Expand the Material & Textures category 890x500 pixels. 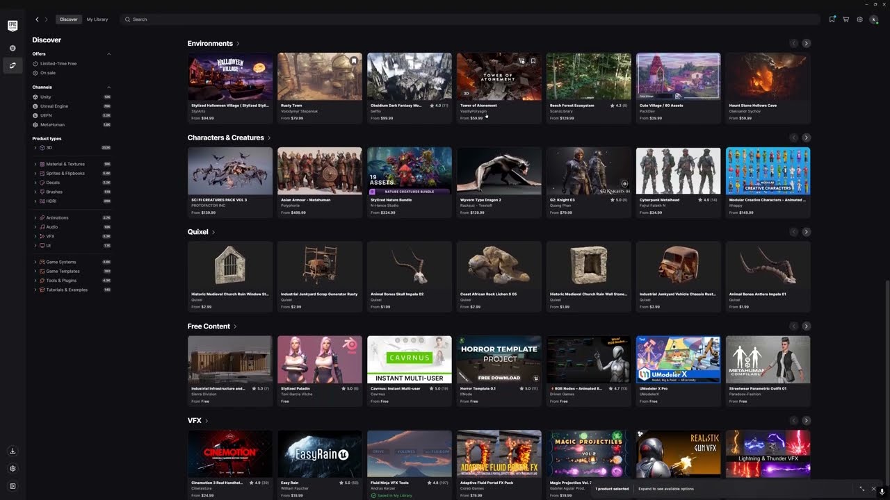pos(35,165)
